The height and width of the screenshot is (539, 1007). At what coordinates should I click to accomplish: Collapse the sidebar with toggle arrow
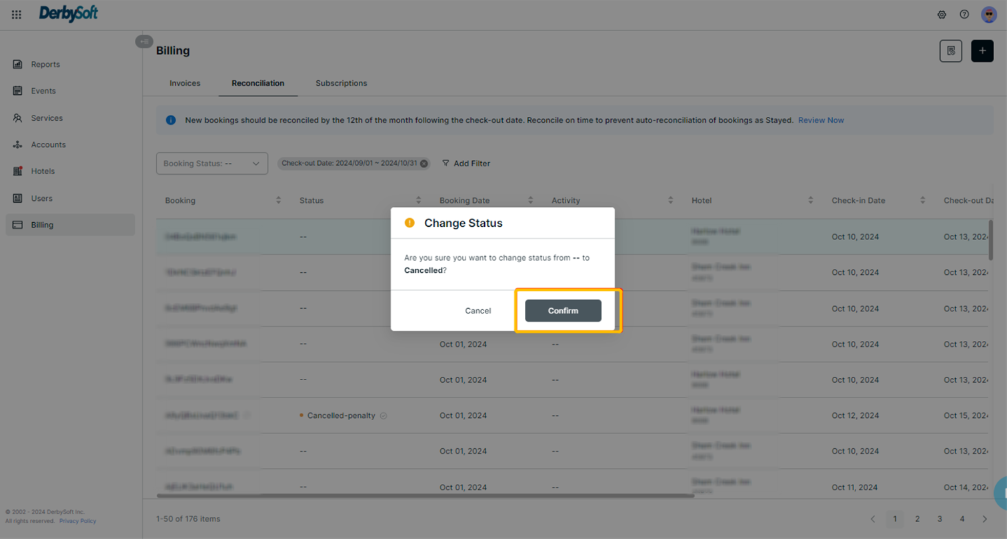pos(144,41)
